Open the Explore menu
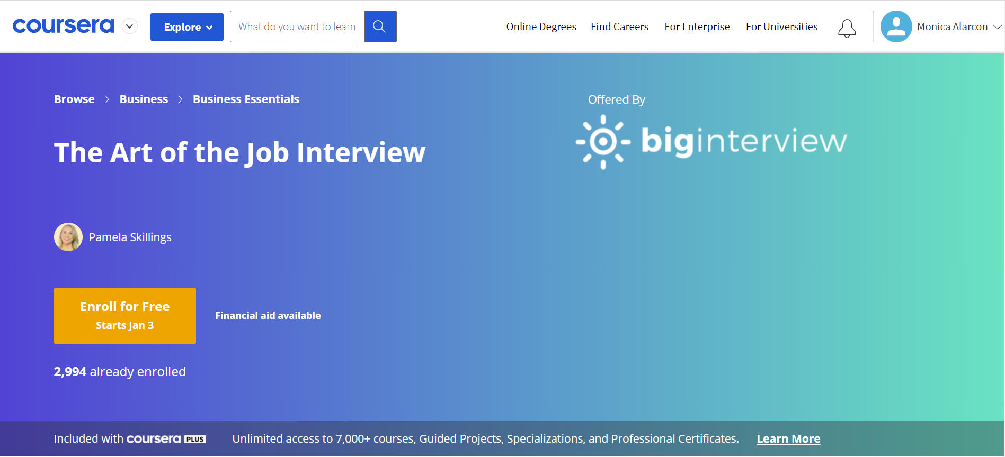 point(187,27)
